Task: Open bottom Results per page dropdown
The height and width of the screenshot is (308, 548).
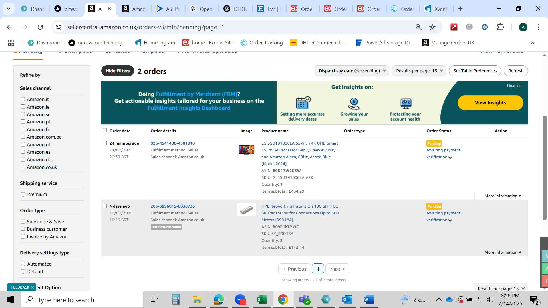Action: 501,288
